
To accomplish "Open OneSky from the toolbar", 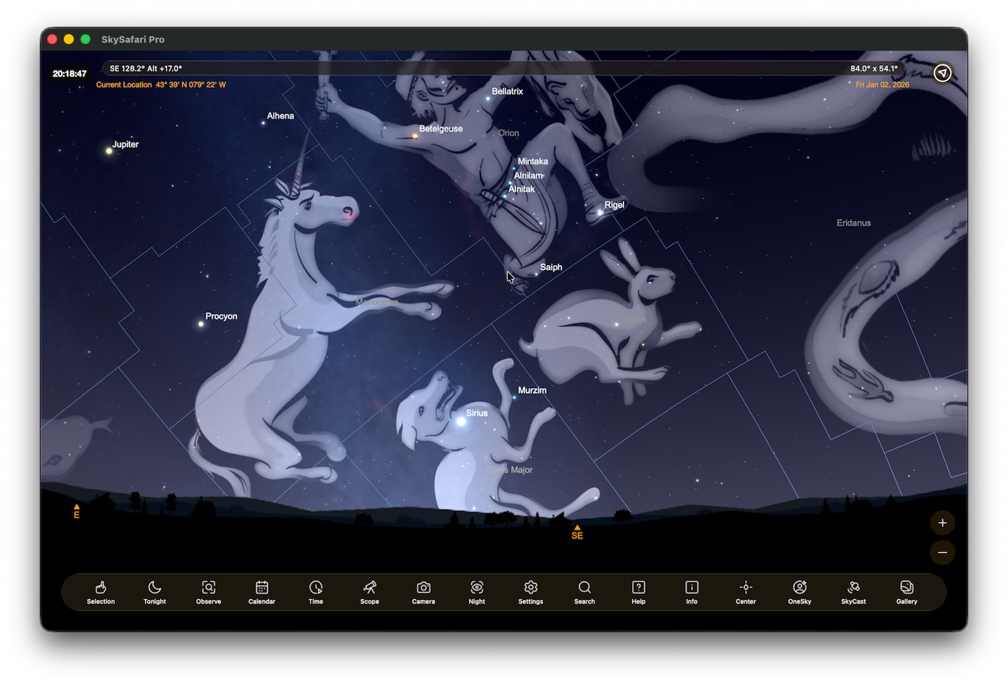I will [x=799, y=592].
